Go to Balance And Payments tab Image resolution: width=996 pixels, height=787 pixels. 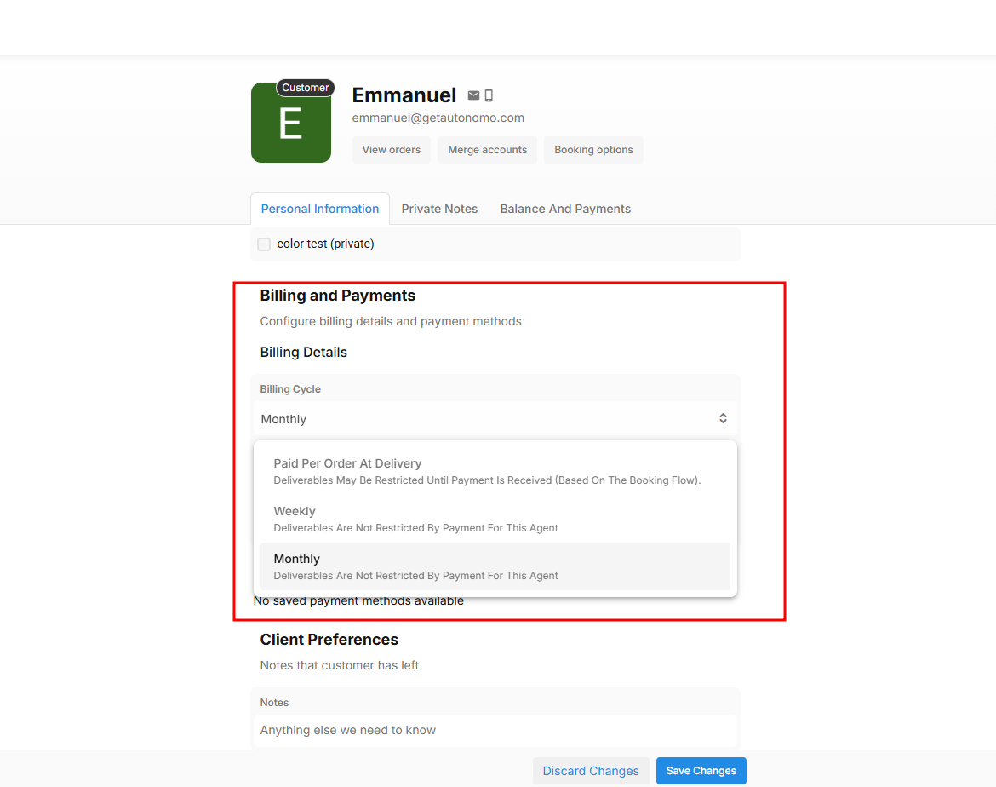565,209
